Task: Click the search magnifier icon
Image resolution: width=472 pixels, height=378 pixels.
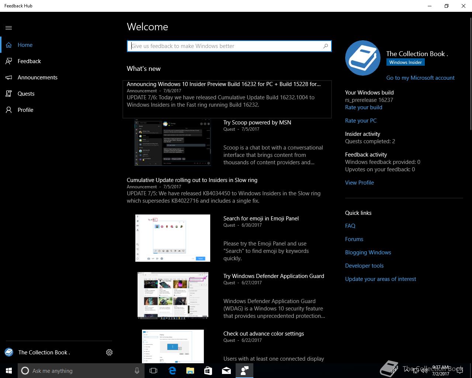Action: [326, 46]
